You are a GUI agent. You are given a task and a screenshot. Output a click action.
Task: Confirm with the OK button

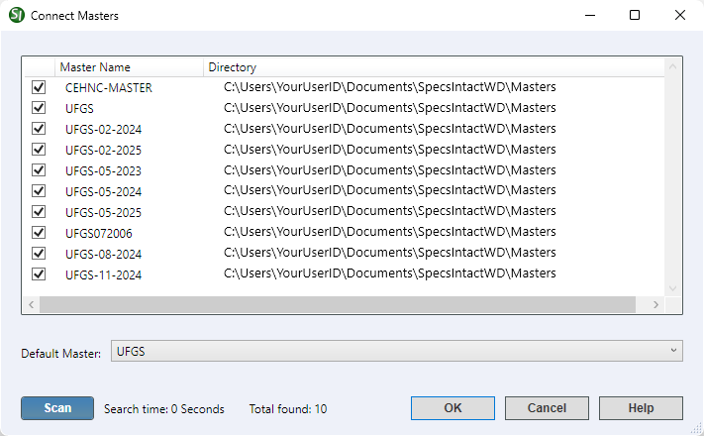pyautogui.click(x=453, y=408)
